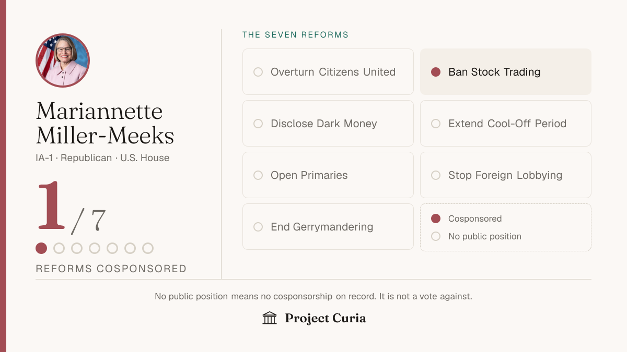Click the Stop Foreign Lobbying circle marker
Viewport: 627px width, 352px height.
tap(436, 175)
